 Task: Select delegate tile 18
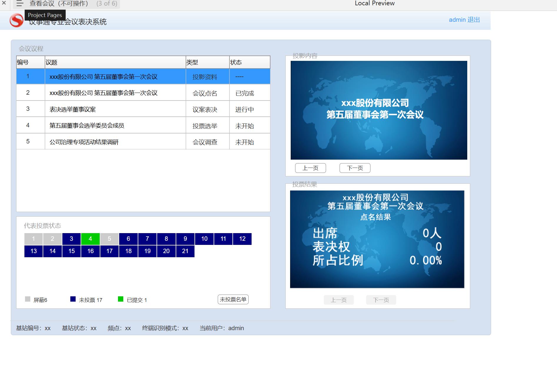pyautogui.click(x=128, y=251)
